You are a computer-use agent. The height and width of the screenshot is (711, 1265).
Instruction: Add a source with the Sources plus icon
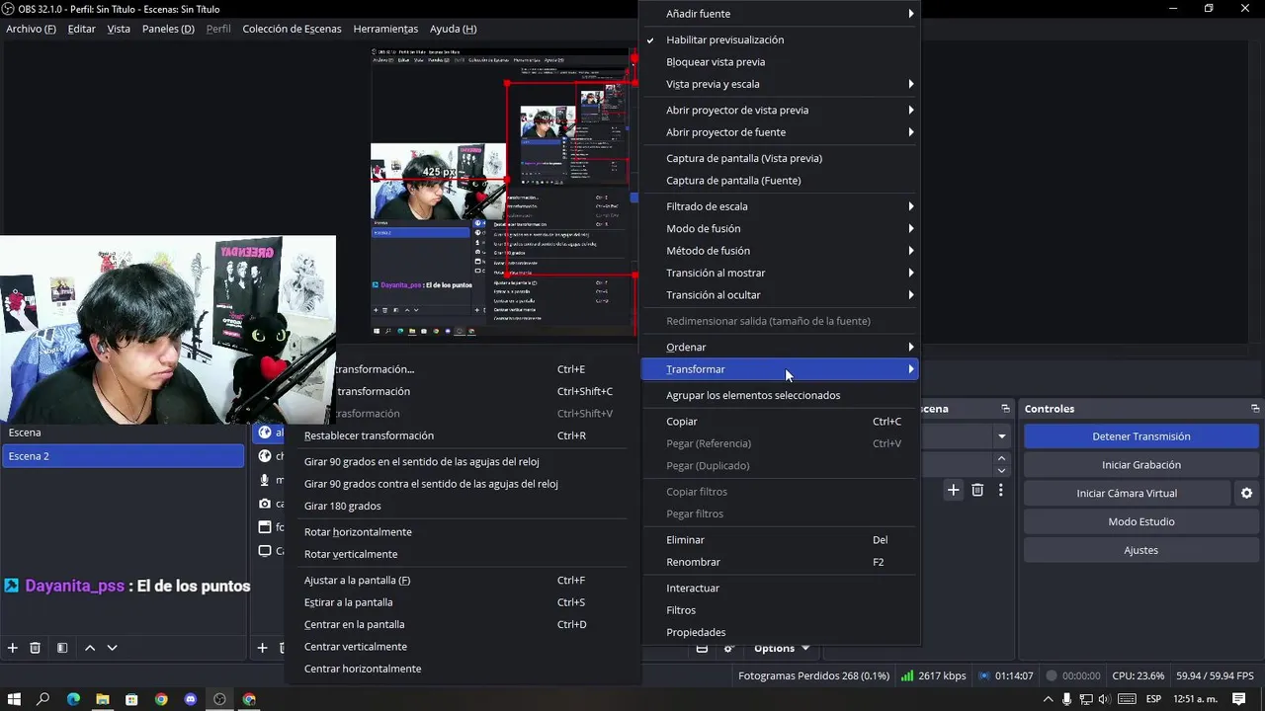[x=262, y=648]
